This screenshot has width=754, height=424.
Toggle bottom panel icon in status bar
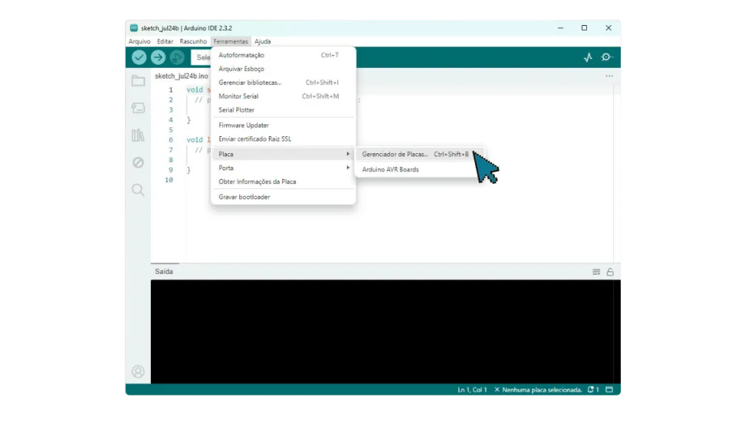tap(609, 390)
